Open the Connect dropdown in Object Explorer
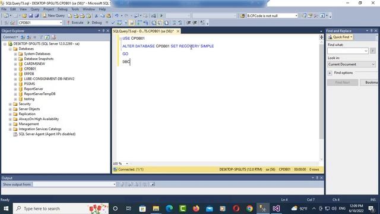 (11, 37)
